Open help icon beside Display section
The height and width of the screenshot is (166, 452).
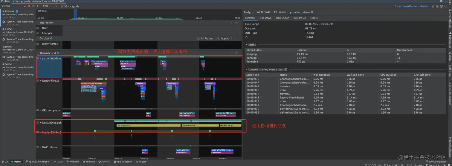[x=51, y=38]
